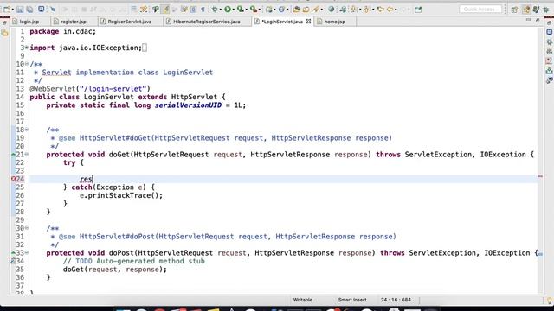Click the task marker on line 34
554x311 pixels.
tap(13, 261)
